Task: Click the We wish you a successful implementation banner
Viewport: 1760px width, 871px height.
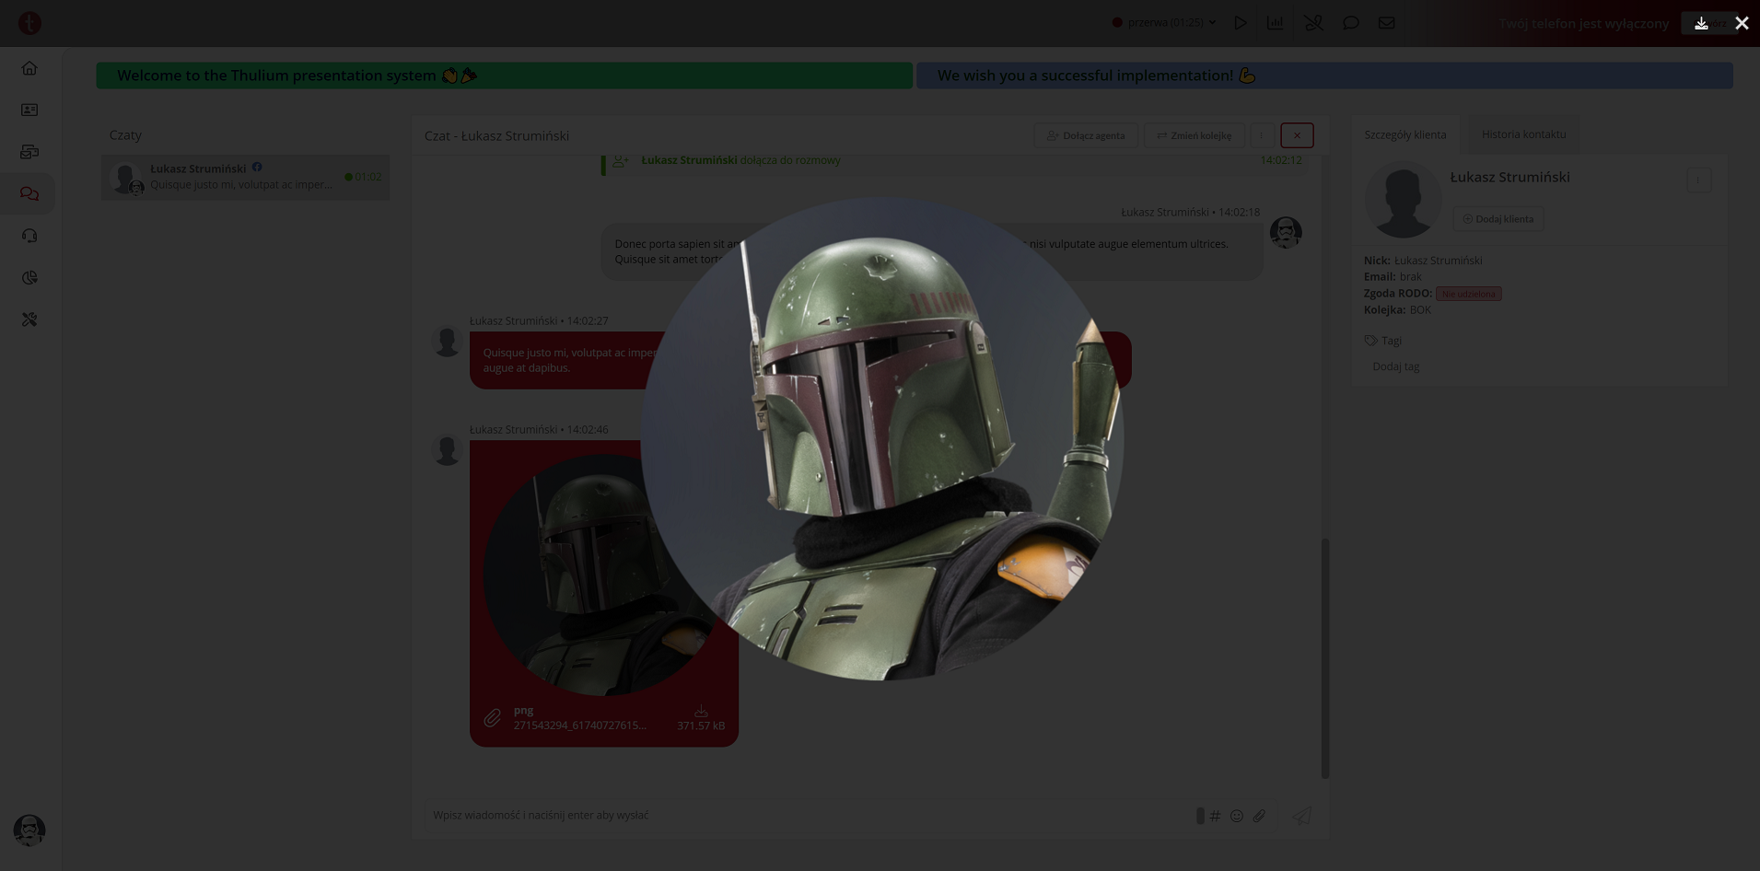Action: (1324, 75)
